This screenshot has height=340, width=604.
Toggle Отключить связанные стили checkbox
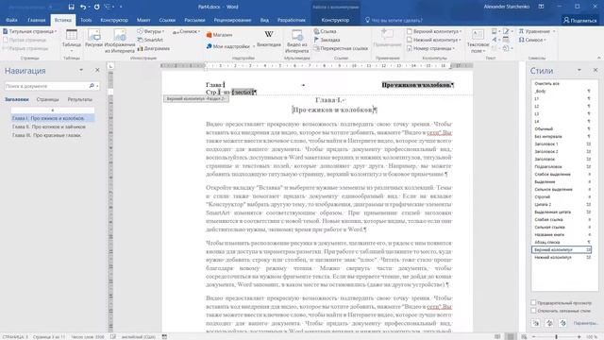pos(533,311)
